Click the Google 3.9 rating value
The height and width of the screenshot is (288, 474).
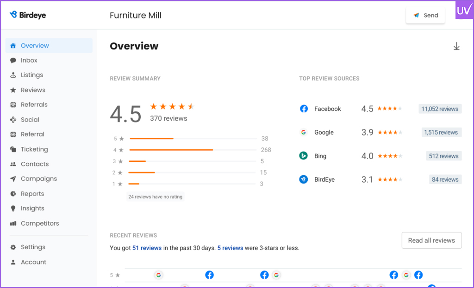(x=367, y=132)
